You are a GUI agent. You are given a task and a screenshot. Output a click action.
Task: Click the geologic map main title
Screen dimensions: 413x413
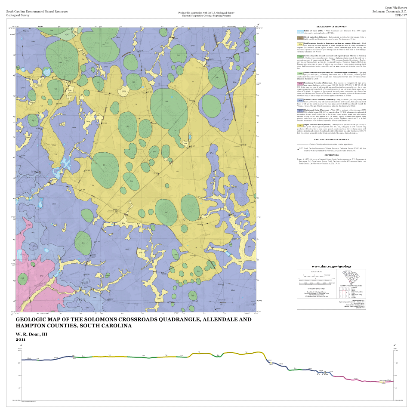[133, 323]
